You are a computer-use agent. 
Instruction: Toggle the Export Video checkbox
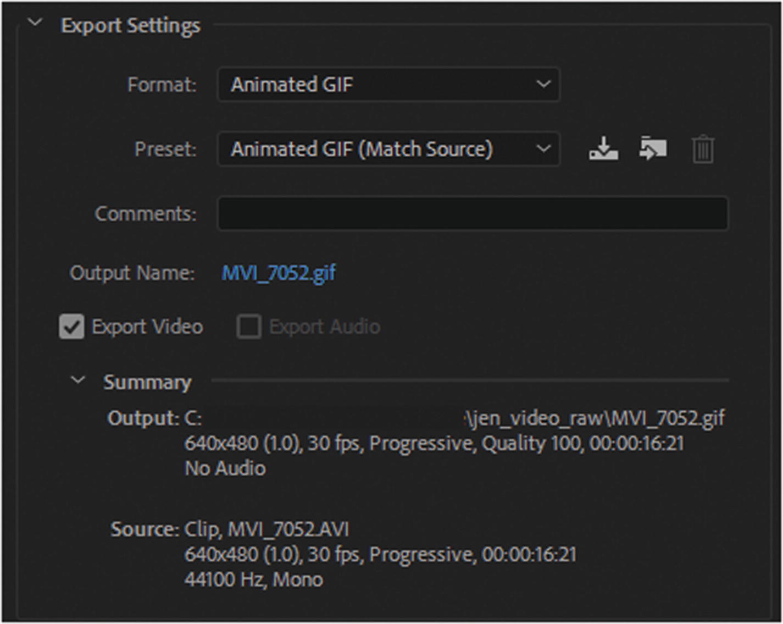[x=72, y=327]
